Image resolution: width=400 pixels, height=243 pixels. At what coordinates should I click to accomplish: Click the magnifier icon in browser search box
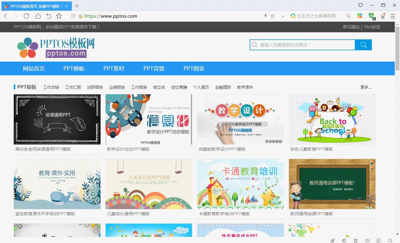coord(348,16)
